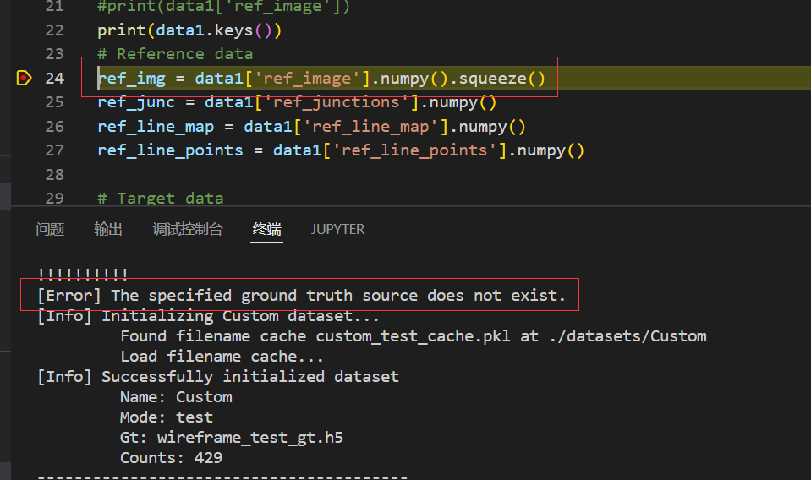Switch to the 输出 tab
Image resolution: width=811 pixels, height=480 pixels.
pyautogui.click(x=108, y=229)
